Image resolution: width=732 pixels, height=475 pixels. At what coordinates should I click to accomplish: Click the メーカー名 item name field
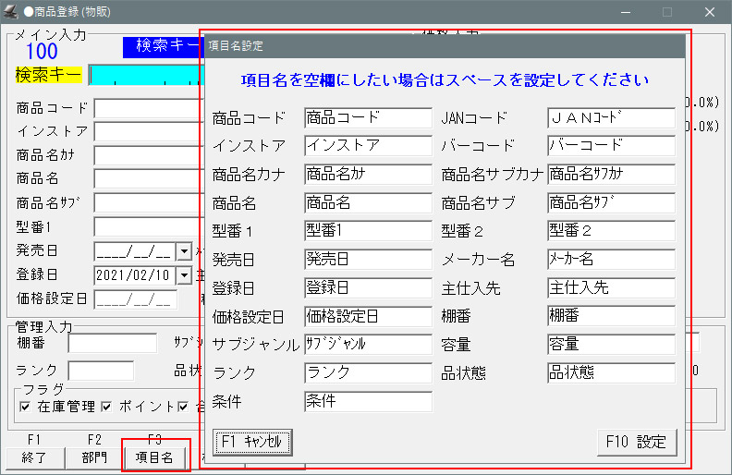tap(610, 260)
